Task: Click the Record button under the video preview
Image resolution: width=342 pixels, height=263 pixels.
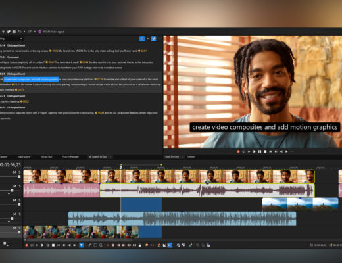Action: (x=238, y=151)
